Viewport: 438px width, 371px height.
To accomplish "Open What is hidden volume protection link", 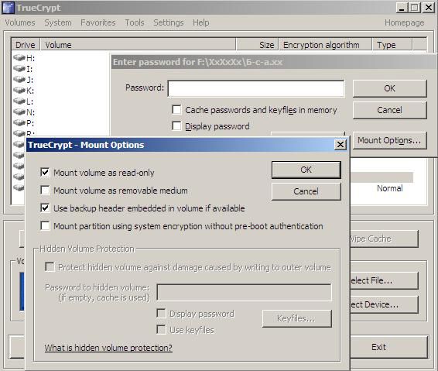I will 108,348.
